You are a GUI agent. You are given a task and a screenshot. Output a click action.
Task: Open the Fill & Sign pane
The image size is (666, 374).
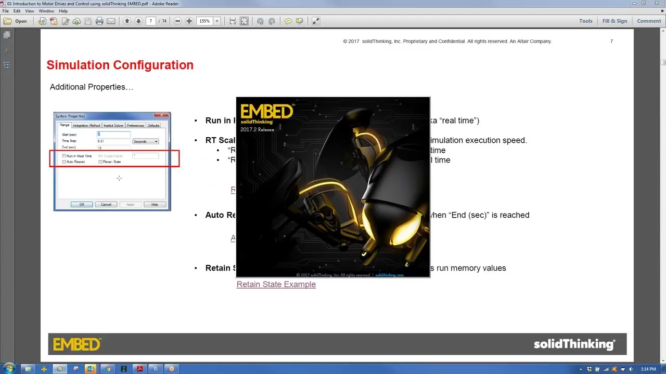614,21
